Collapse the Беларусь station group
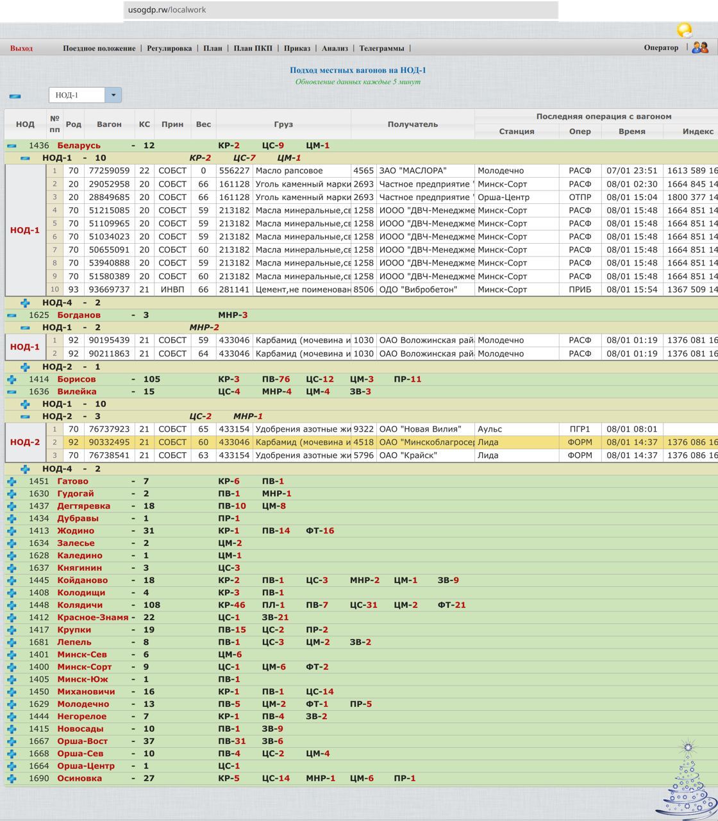Screen dimensions: 718x821 (12, 146)
